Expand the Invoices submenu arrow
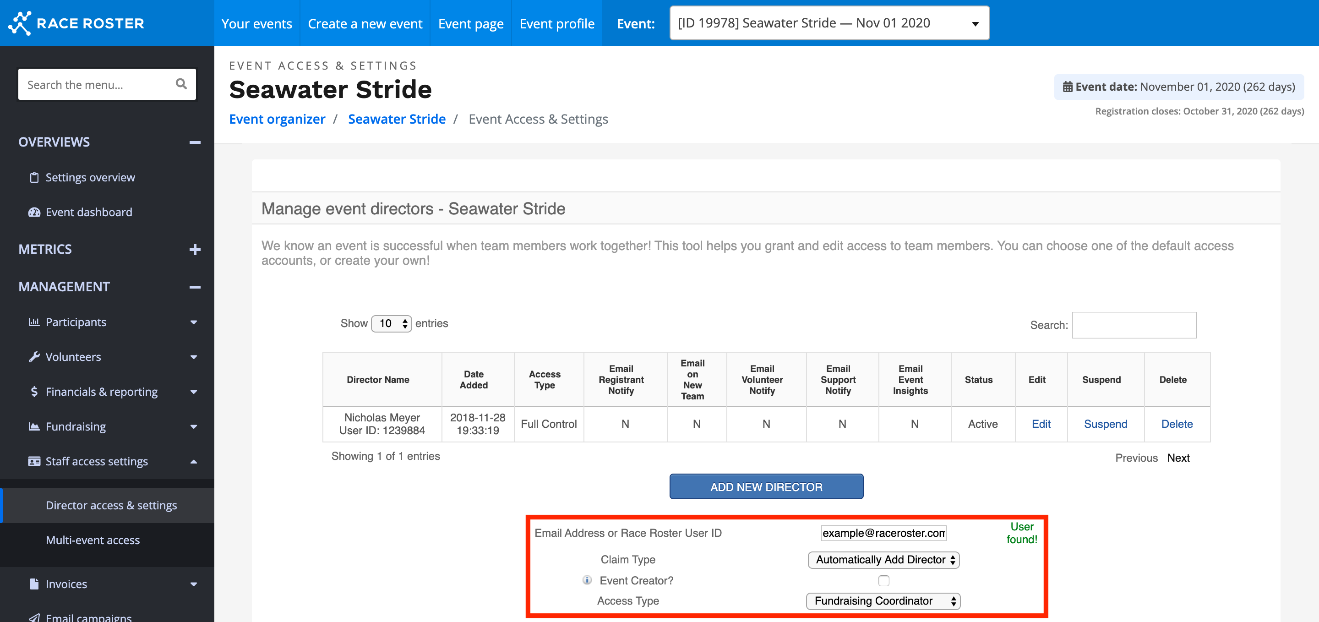 pos(194,584)
